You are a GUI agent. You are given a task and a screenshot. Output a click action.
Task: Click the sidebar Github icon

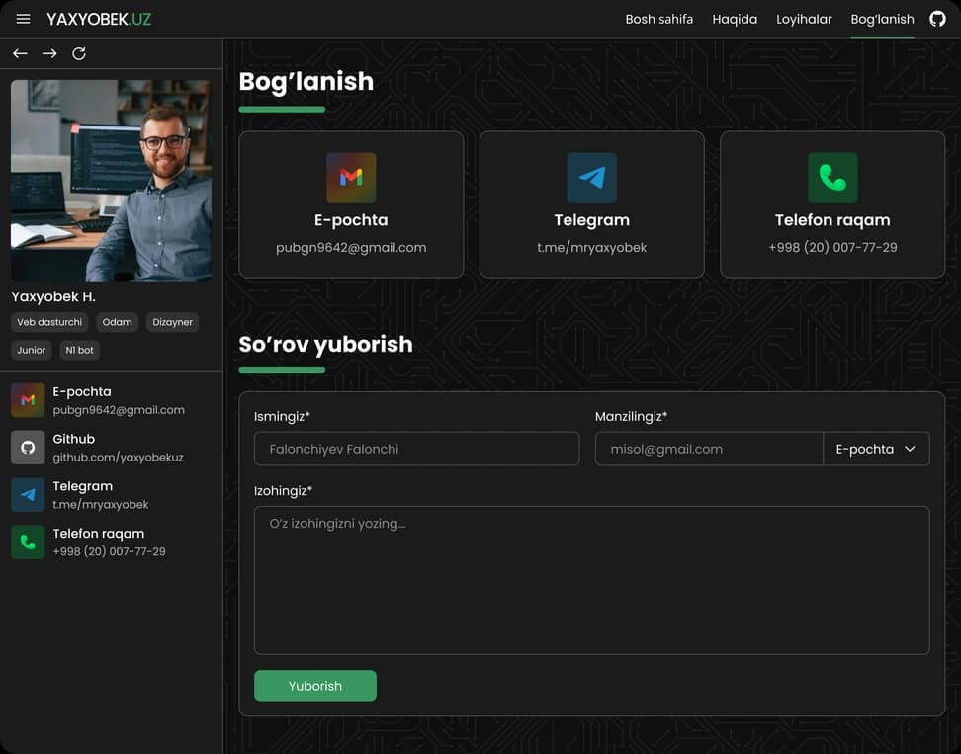click(x=28, y=447)
